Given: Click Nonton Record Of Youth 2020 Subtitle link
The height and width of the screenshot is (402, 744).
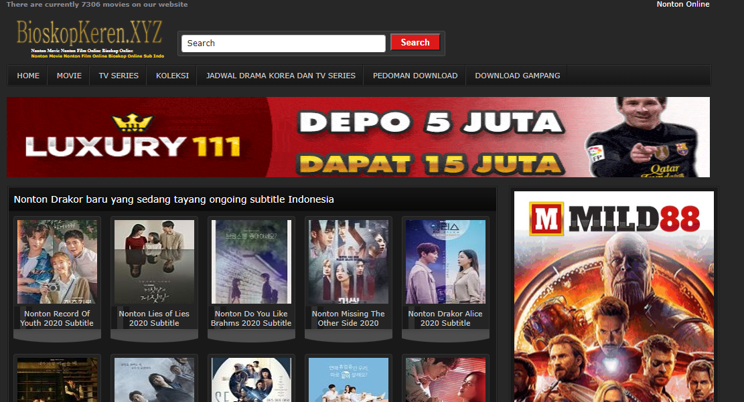Looking at the screenshot, I should click(57, 318).
